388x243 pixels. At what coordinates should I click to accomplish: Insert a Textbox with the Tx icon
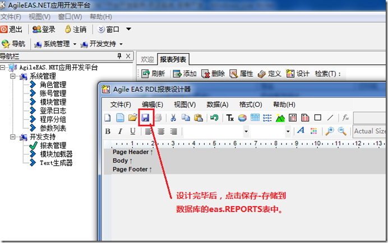(x=230, y=118)
